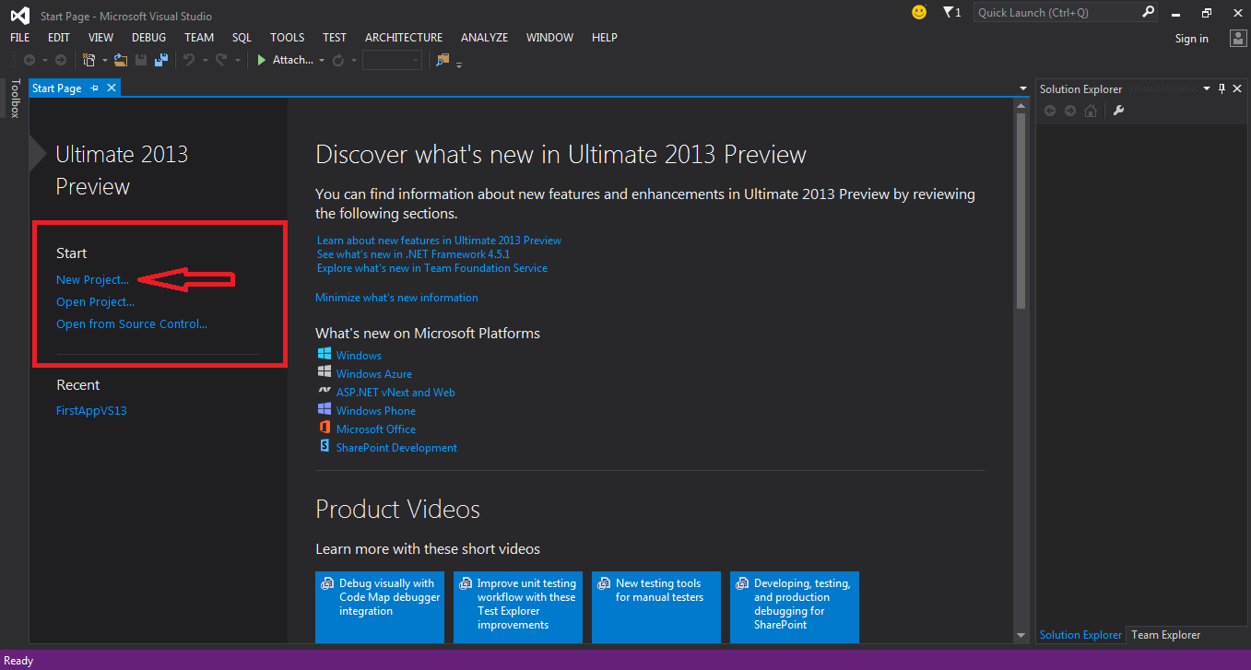Screen dimensions: 1251x670
Task: Click Solution Explorer Back arrow icon
Action: 1050,111
